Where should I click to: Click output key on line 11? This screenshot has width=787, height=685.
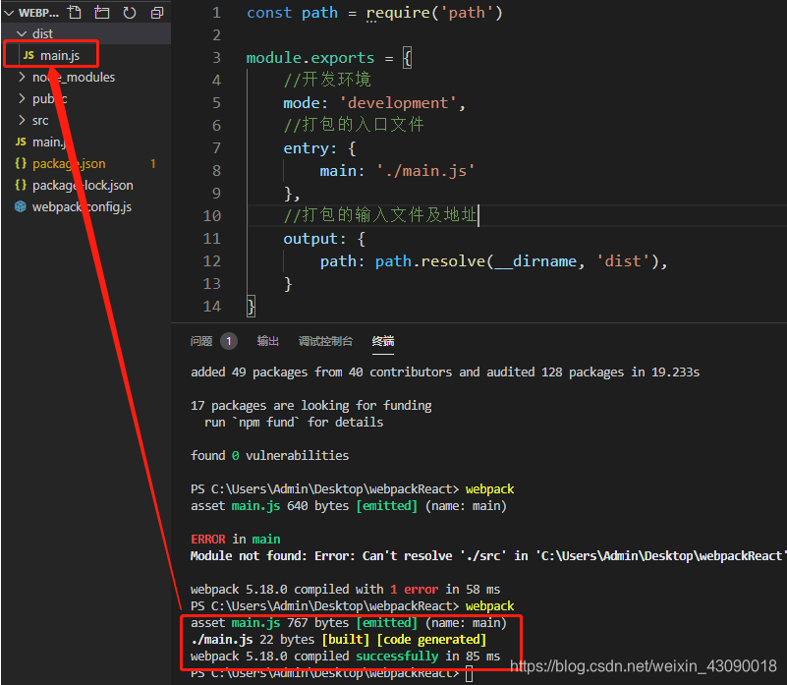click(x=310, y=239)
